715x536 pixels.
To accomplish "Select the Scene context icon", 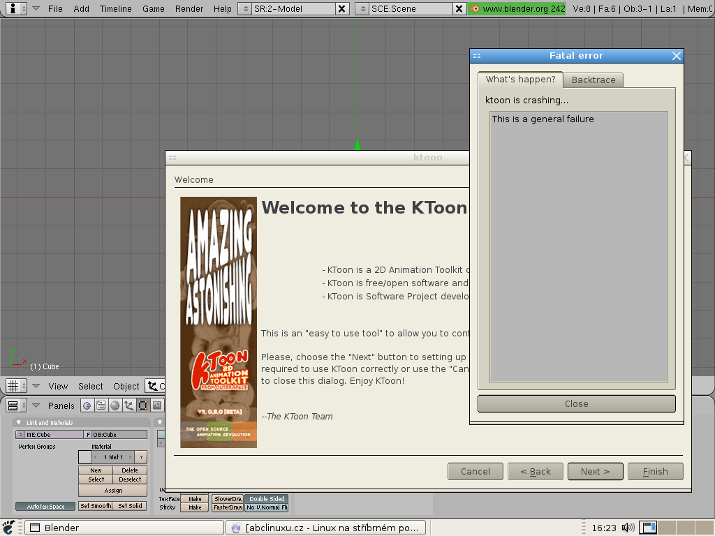I will click(x=157, y=405).
